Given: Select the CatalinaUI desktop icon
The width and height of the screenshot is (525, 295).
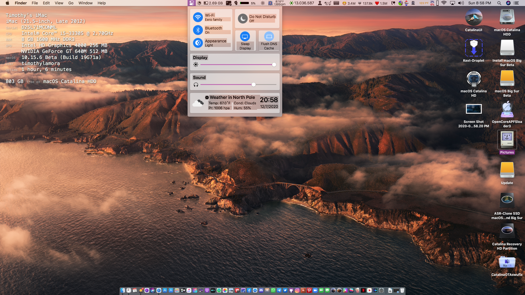Looking at the screenshot, I should 474,17.
